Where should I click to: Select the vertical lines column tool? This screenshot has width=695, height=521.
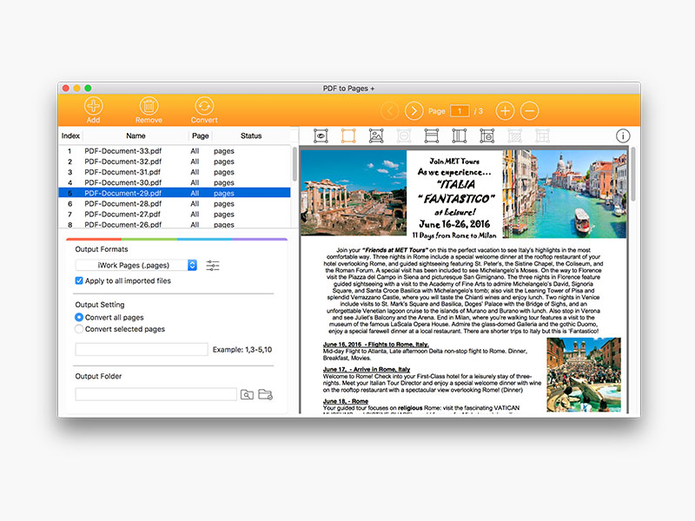[x=460, y=136]
